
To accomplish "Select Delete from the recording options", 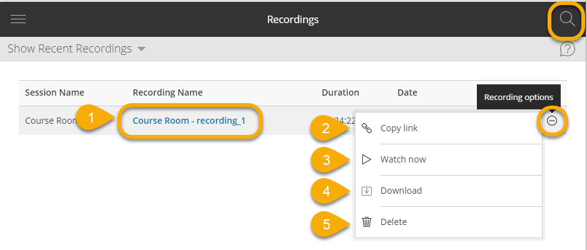I will [394, 222].
